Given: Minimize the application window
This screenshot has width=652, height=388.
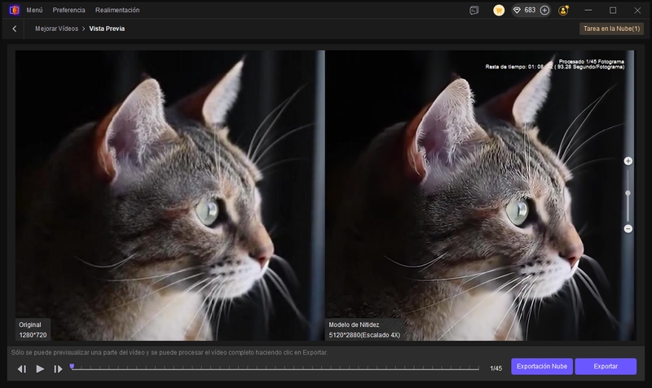Looking at the screenshot, I should point(588,11).
